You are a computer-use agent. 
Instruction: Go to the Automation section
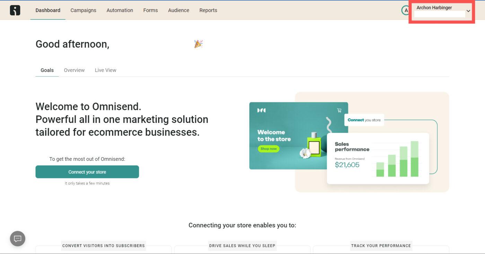pyautogui.click(x=120, y=10)
